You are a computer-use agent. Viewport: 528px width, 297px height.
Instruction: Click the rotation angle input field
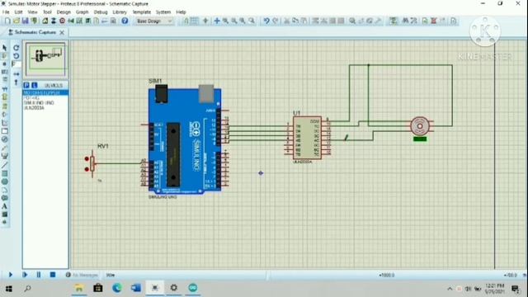(16, 64)
